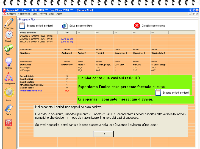Open the Guida book icon in sidebar
Image resolution: width=200 pixels, height=149 pixels.
[9, 108]
